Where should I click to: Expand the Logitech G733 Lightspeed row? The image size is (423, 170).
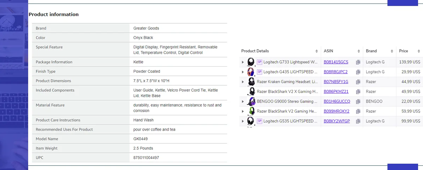[243, 62]
